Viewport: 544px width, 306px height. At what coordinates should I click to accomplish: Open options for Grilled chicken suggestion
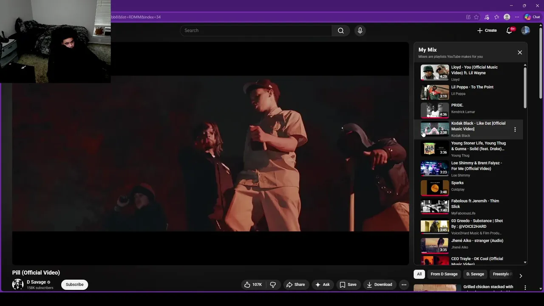[x=525, y=288]
